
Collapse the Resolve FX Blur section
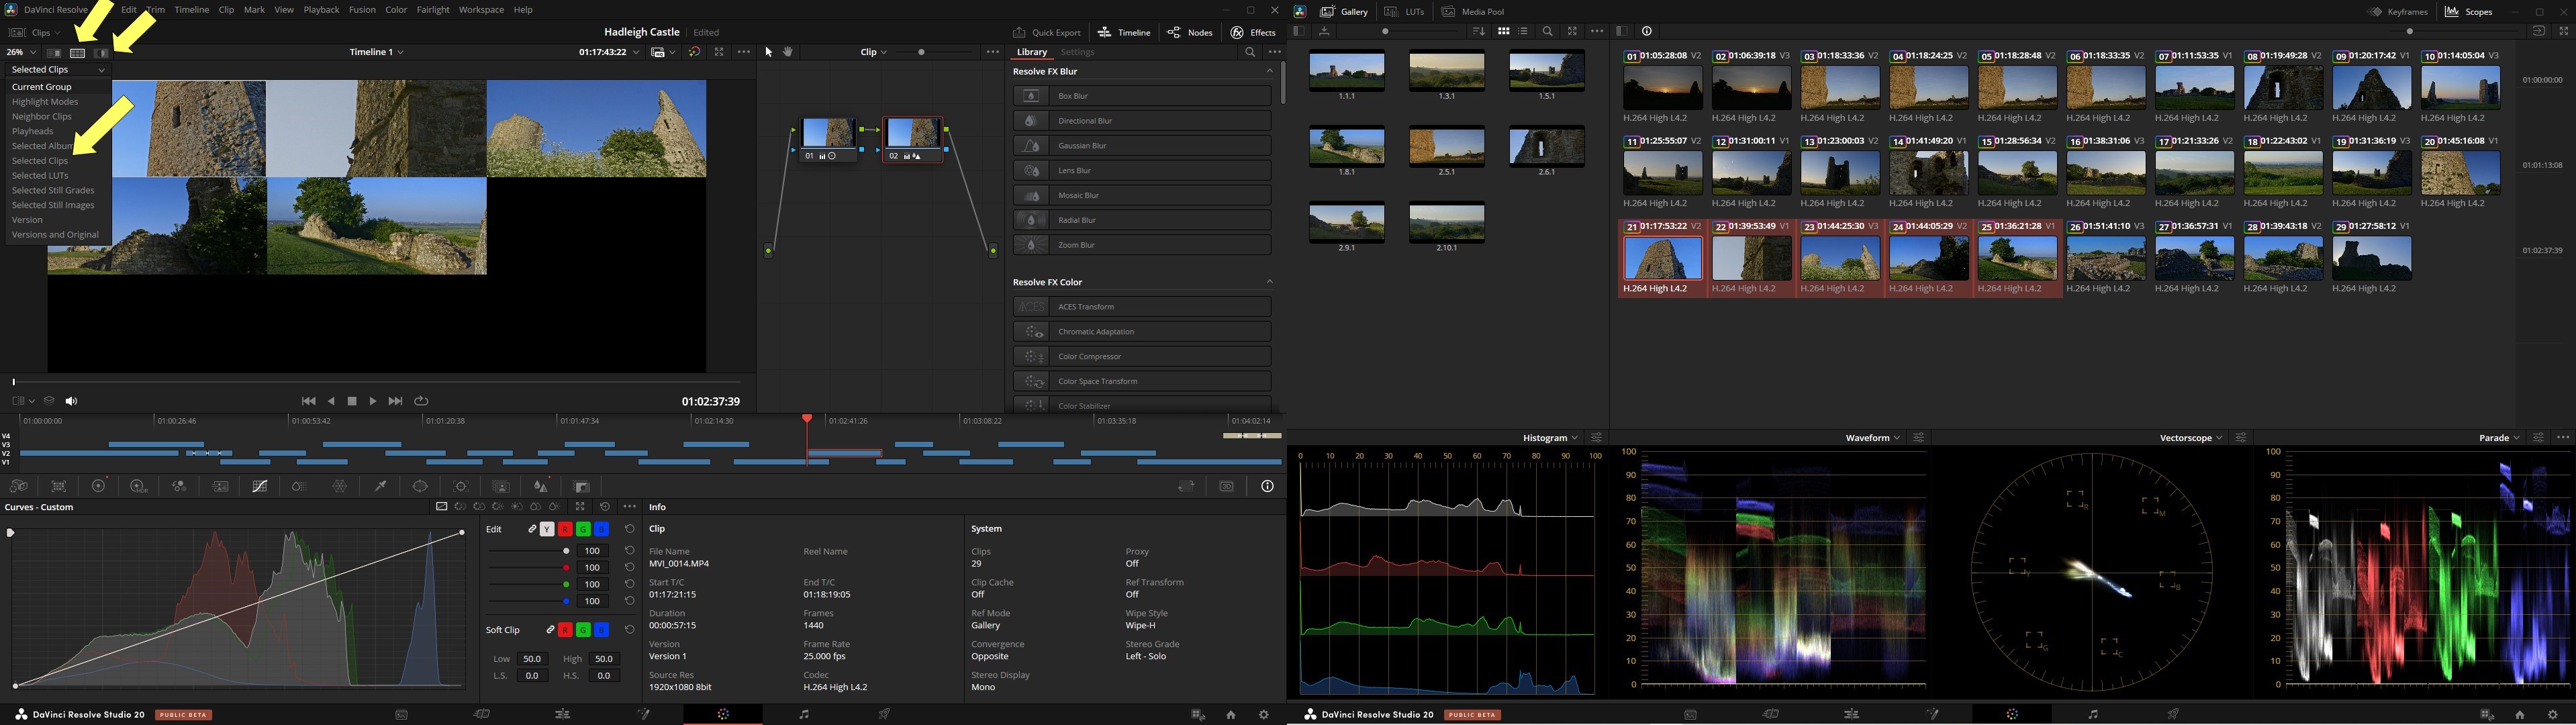pos(1270,71)
